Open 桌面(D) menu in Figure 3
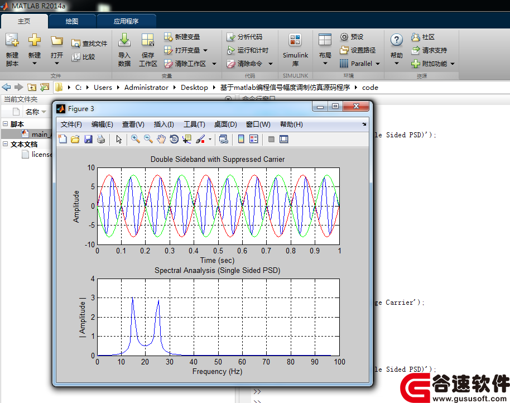 pos(225,124)
